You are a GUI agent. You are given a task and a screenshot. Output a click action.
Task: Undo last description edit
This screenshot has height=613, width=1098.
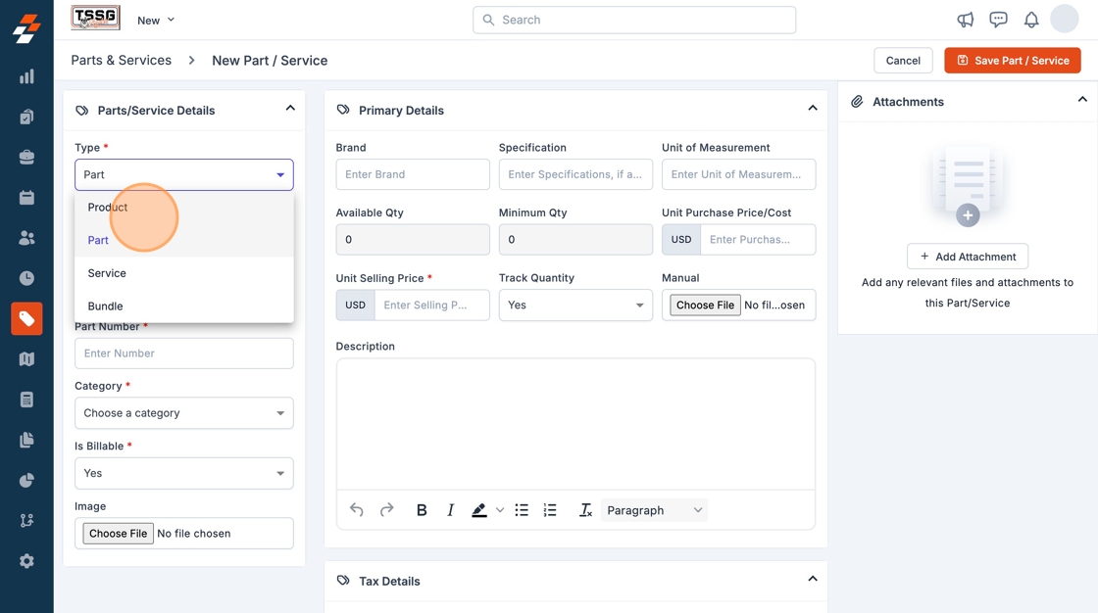click(357, 510)
